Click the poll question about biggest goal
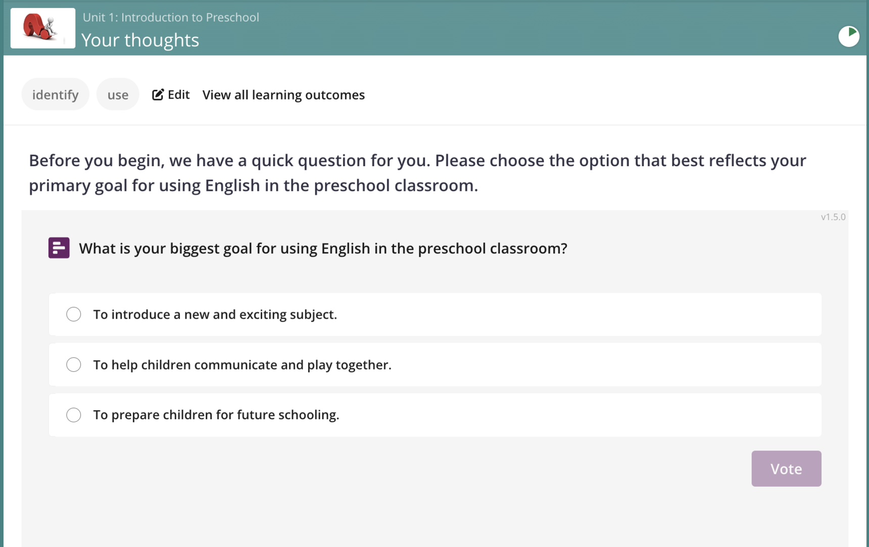 click(x=323, y=248)
